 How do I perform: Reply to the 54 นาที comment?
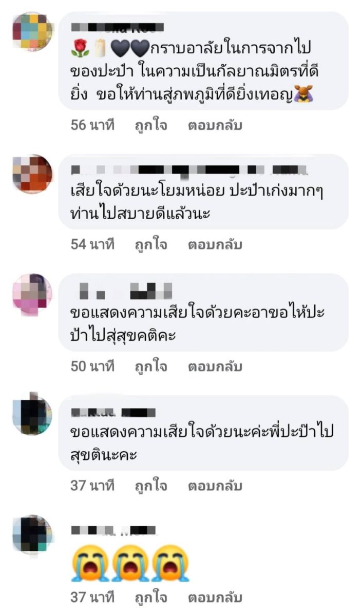click(x=214, y=244)
